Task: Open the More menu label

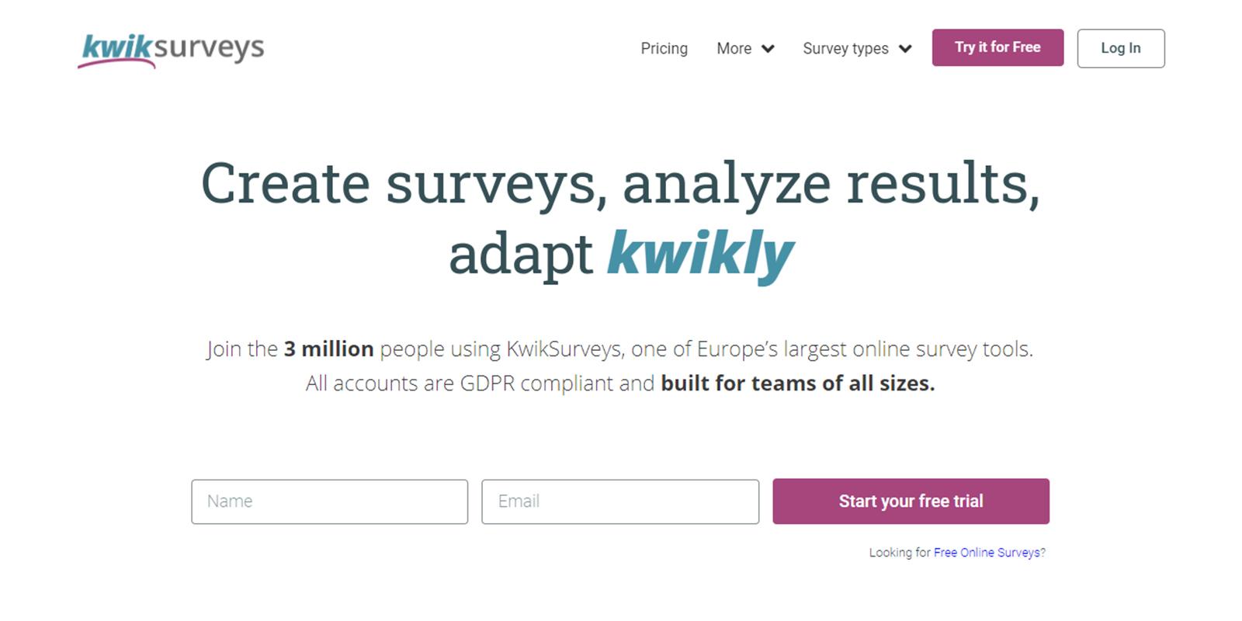Action: pyautogui.click(x=734, y=48)
